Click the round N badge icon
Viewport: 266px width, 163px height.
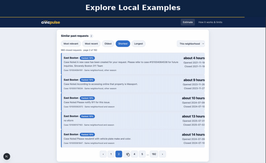point(7,156)
